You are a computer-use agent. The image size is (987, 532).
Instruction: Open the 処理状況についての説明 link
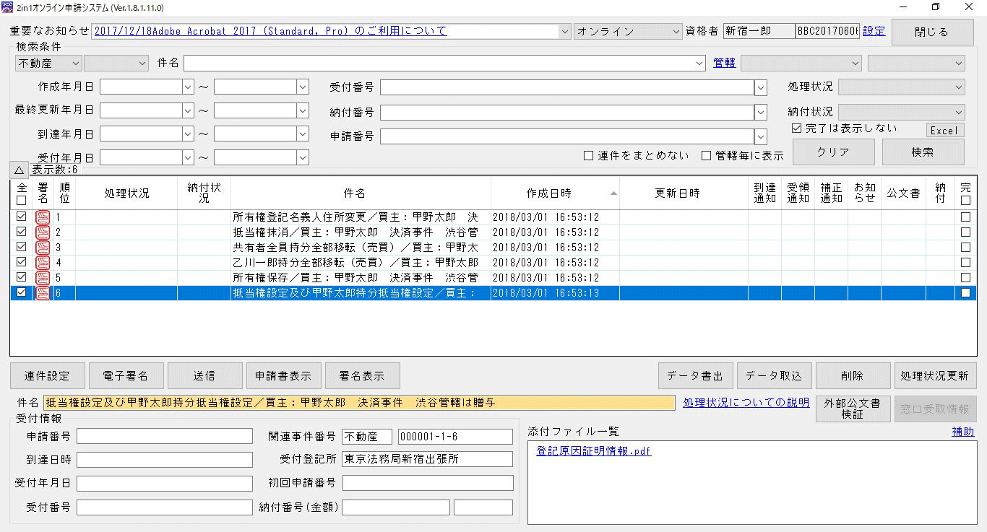click(x=746, y=403)
